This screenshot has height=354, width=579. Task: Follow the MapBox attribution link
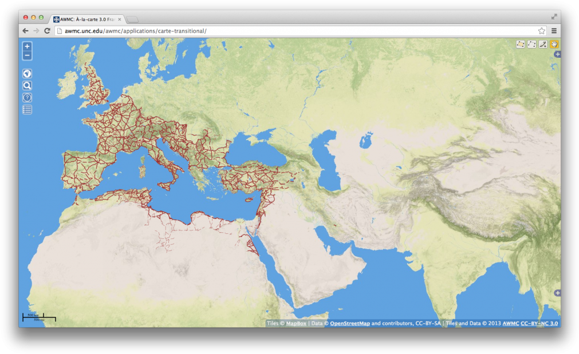[296, 324]
